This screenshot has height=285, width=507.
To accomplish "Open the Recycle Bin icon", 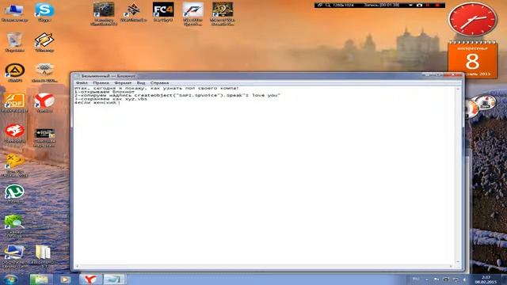I will [14, 43].
